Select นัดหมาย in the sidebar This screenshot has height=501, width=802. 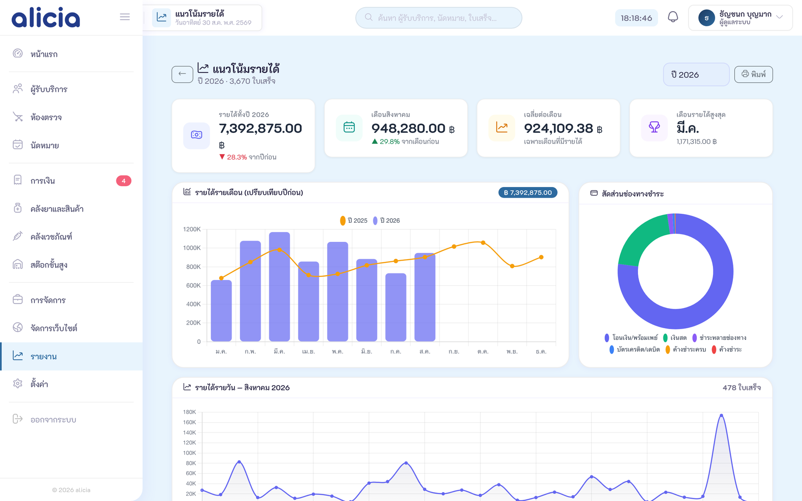tap(71, 145)
